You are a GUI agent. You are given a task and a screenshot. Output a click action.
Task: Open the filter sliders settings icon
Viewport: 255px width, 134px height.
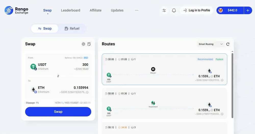click(x=164, y=10)
